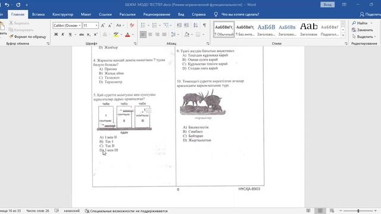Click the shading paint bucket icon
Viewport: 381px width, 214px height.
coord(186,34)
